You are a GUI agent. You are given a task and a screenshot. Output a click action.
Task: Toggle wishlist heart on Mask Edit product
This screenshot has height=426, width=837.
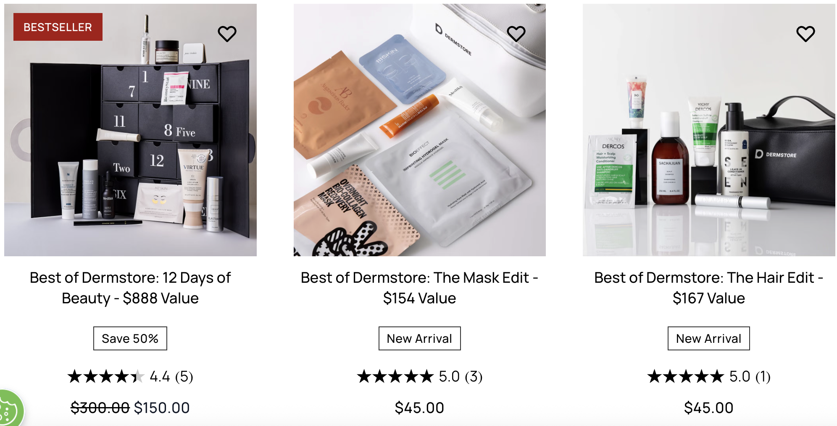pyautogui.click(x=516, y=34)
